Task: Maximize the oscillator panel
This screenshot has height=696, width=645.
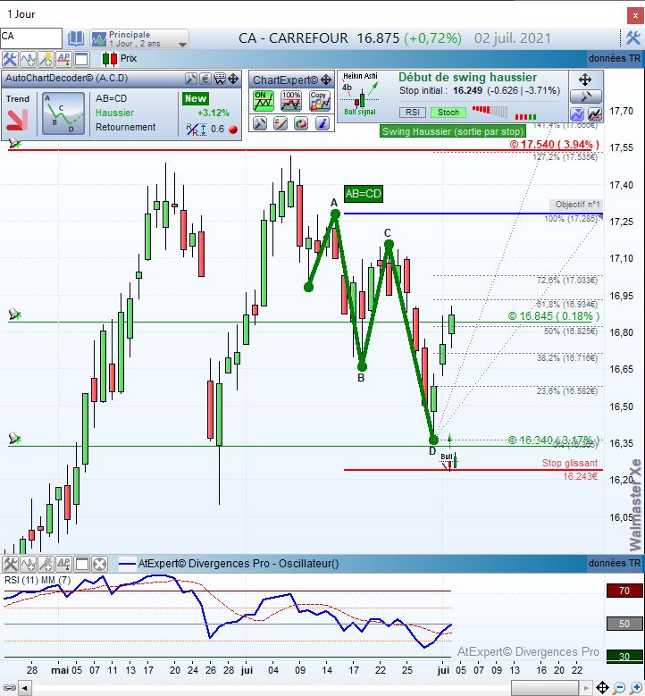Action: coord(81,564)
